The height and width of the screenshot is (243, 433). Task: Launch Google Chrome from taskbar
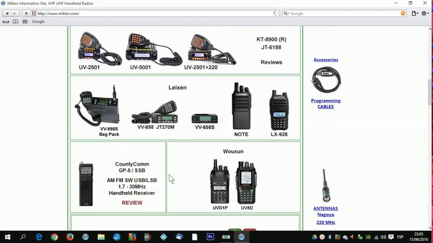pos(54,237)
